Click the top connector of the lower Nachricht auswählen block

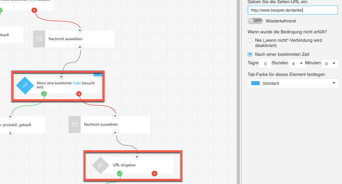point(115,116)
